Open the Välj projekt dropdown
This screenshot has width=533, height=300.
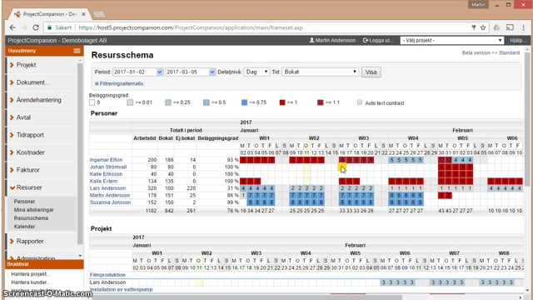[x=451, y=40]
